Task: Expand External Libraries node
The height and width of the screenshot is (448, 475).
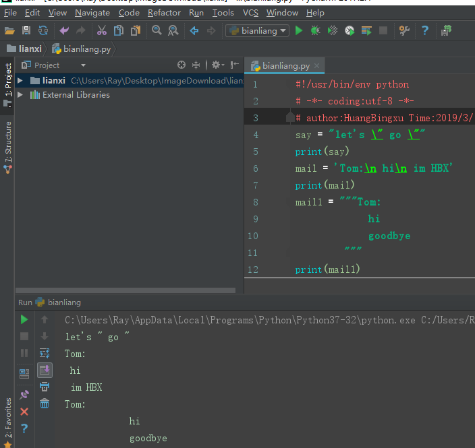Action: [x=20, y=95]
